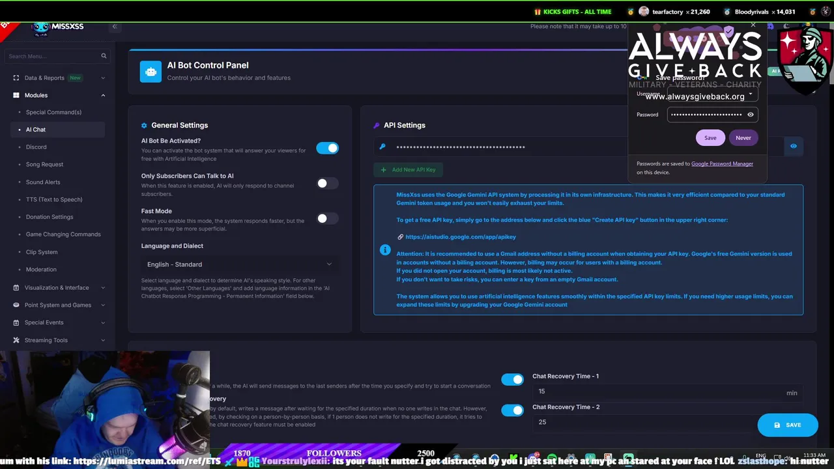The height and width of the screenshot is (469, 834).
Task: Open Discord module item
Action: tap(36, 147)
